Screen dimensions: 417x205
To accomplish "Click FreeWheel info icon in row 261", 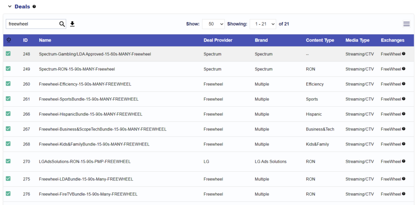I will pos(404,99).
